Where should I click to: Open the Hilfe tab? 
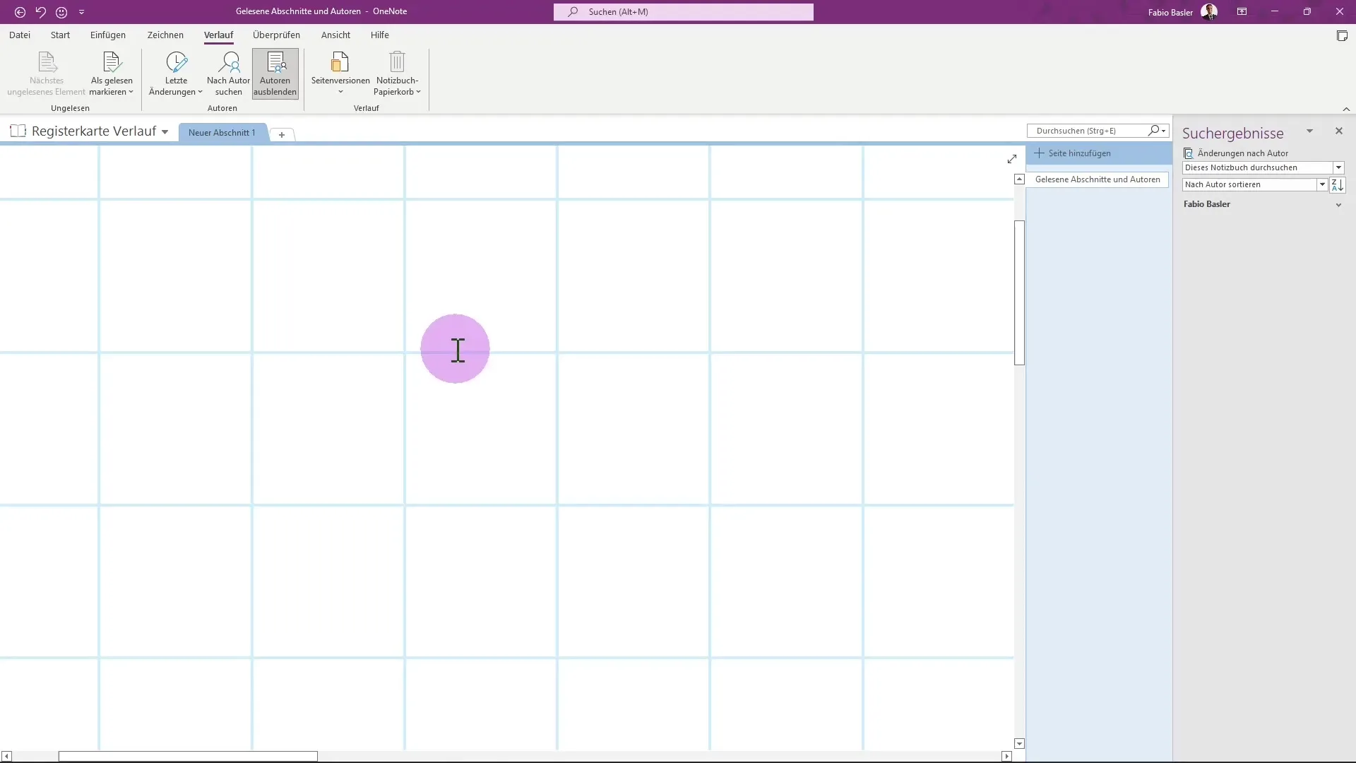tap(380, 35)
